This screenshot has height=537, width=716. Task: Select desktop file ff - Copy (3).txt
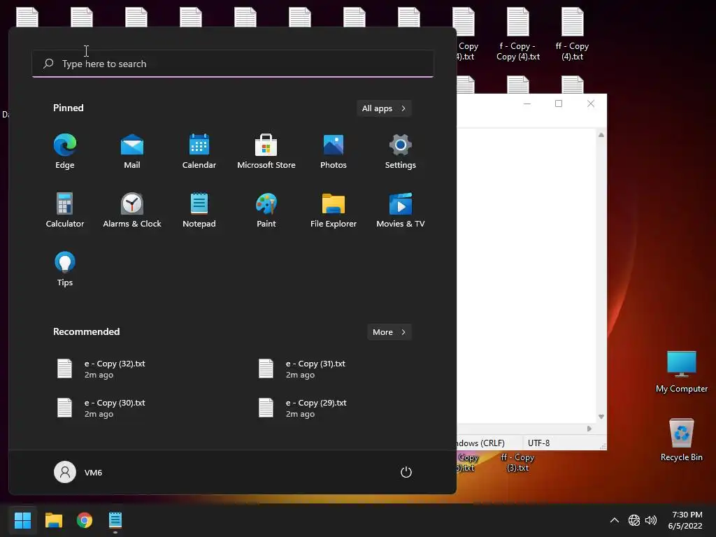[517, 462]
